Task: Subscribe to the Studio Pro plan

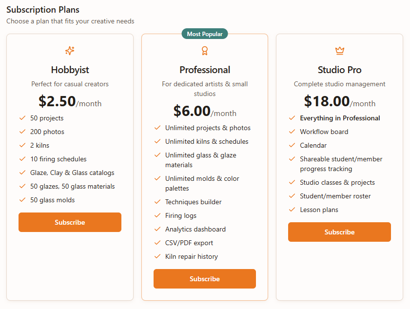Action: [339, 232]
